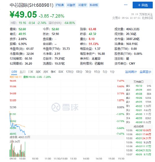Image resolution: width=155 pixels, height=162 pixels.
Task: Open the 区间统计 link
Action: click(131, 72)
